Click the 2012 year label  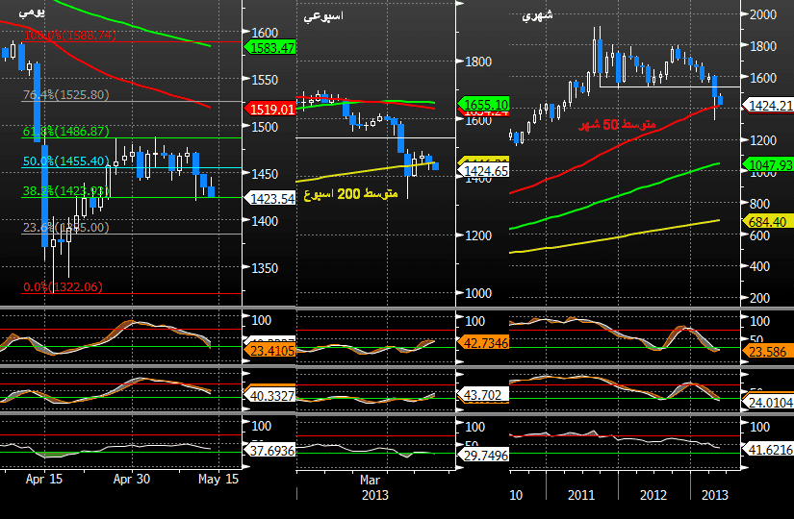coord(653,495)
